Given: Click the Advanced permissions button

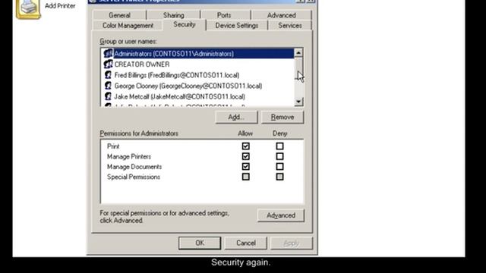Looking at the screenshot, I should click(x=281, y=215).
